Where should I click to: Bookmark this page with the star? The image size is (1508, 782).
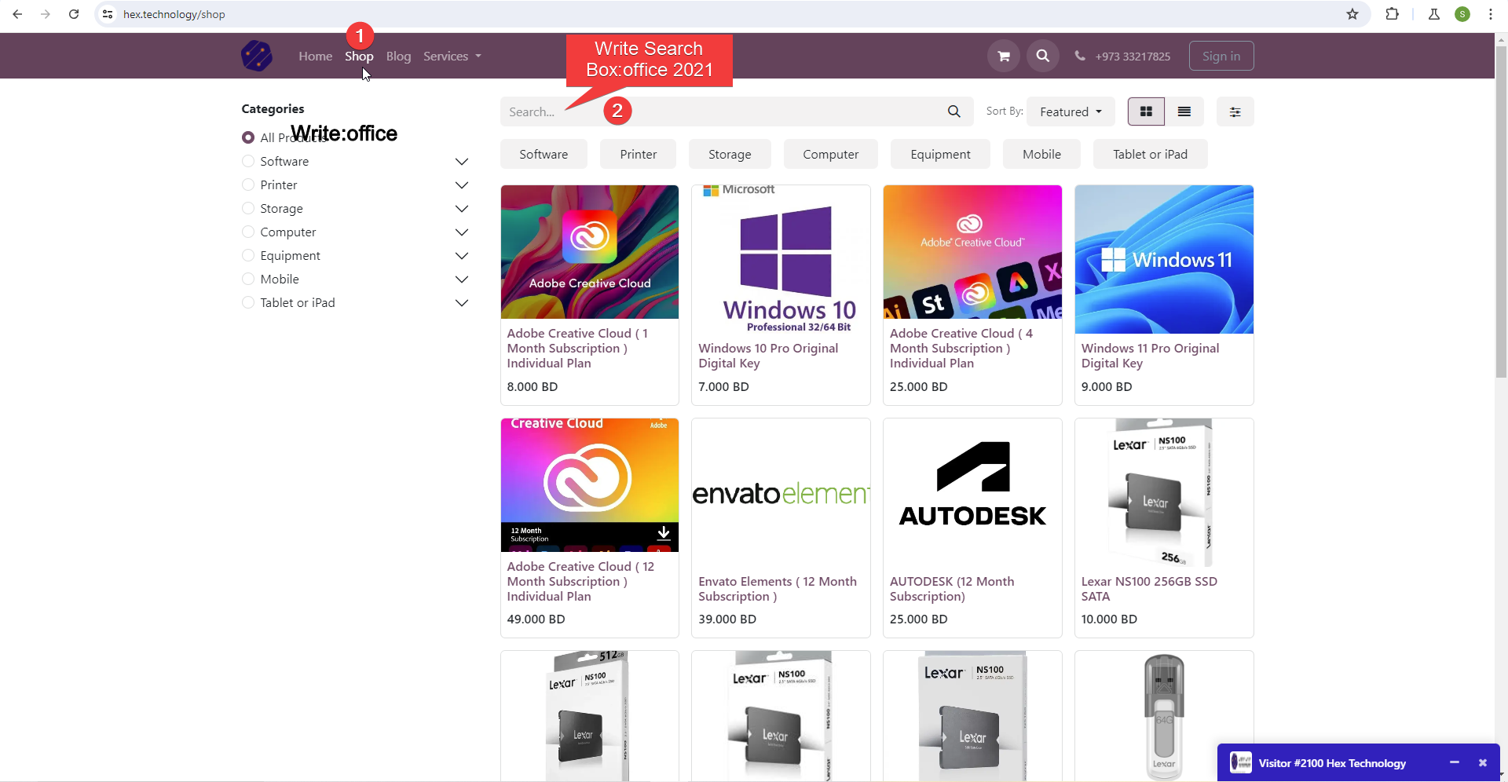(1352, 14)
